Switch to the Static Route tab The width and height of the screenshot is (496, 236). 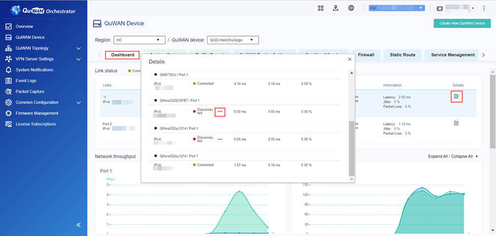coord(402,55)
